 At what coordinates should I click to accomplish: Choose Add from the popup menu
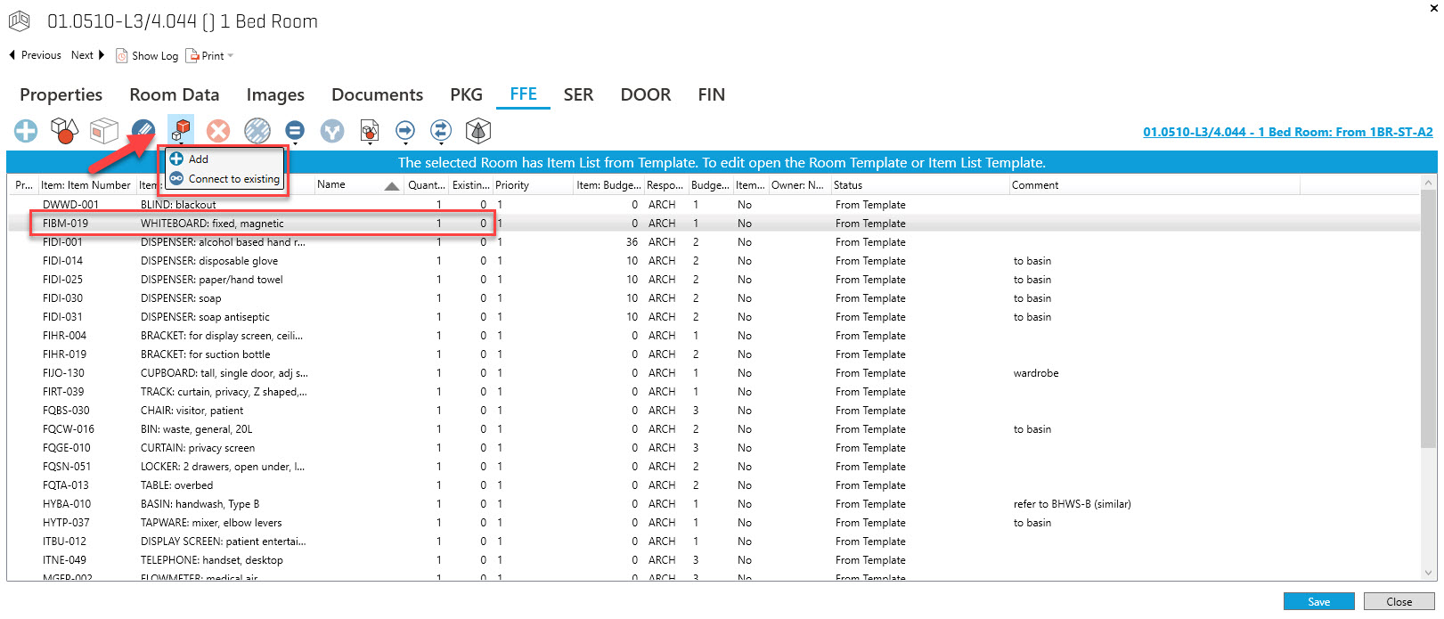tap(198, 159)
